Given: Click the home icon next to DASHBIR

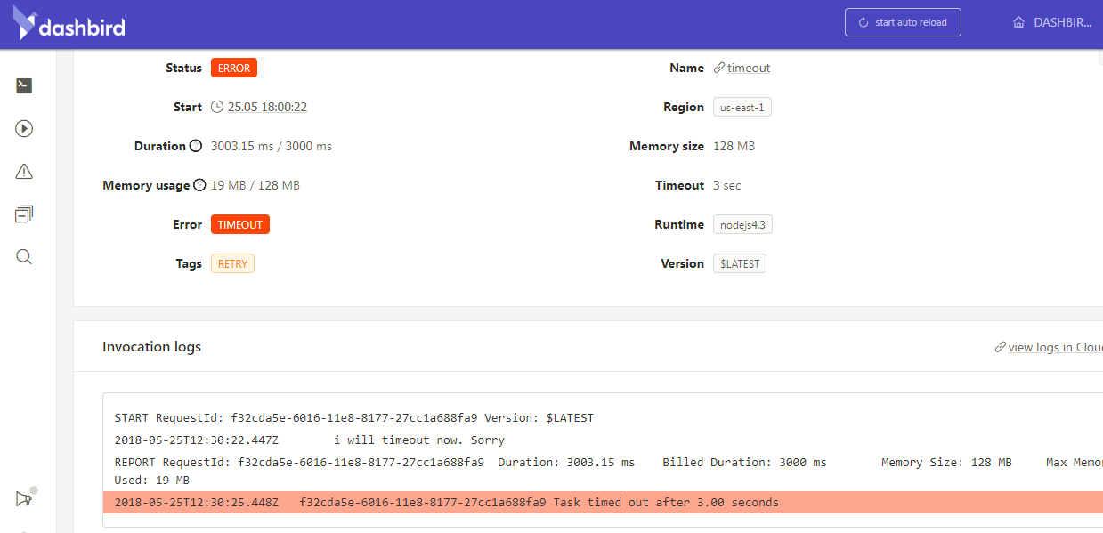Looking at the screenshot, I should [x=1018, y=21].
